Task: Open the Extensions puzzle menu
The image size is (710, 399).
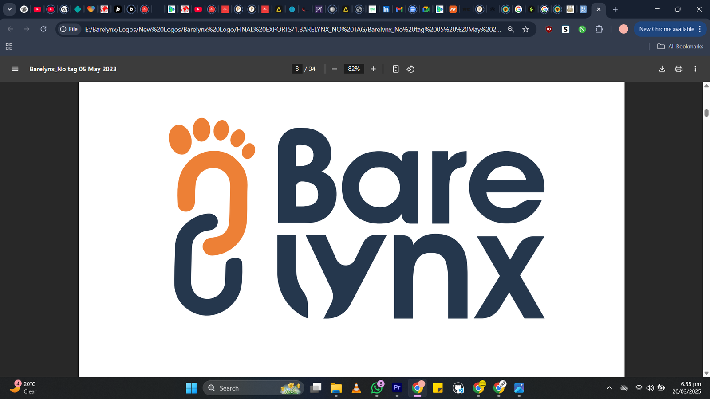Action: tap(599, 29)
